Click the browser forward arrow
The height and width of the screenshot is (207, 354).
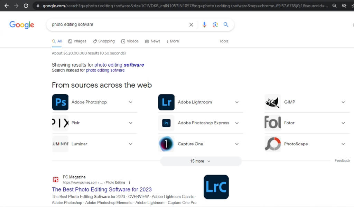[x=16, y=6]
